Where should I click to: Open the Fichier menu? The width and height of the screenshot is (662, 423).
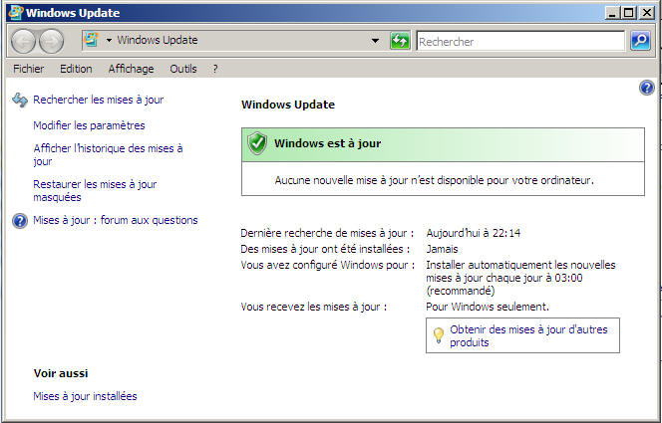[28, 69]
